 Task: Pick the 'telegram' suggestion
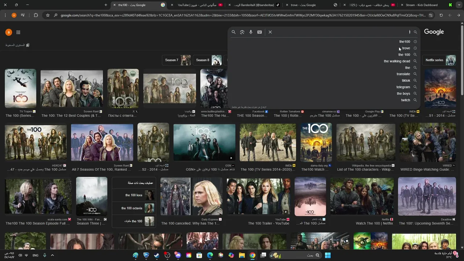click(403, 87)
